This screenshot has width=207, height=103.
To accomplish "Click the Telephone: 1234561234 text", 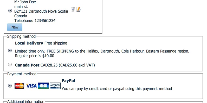I will 35,21.
